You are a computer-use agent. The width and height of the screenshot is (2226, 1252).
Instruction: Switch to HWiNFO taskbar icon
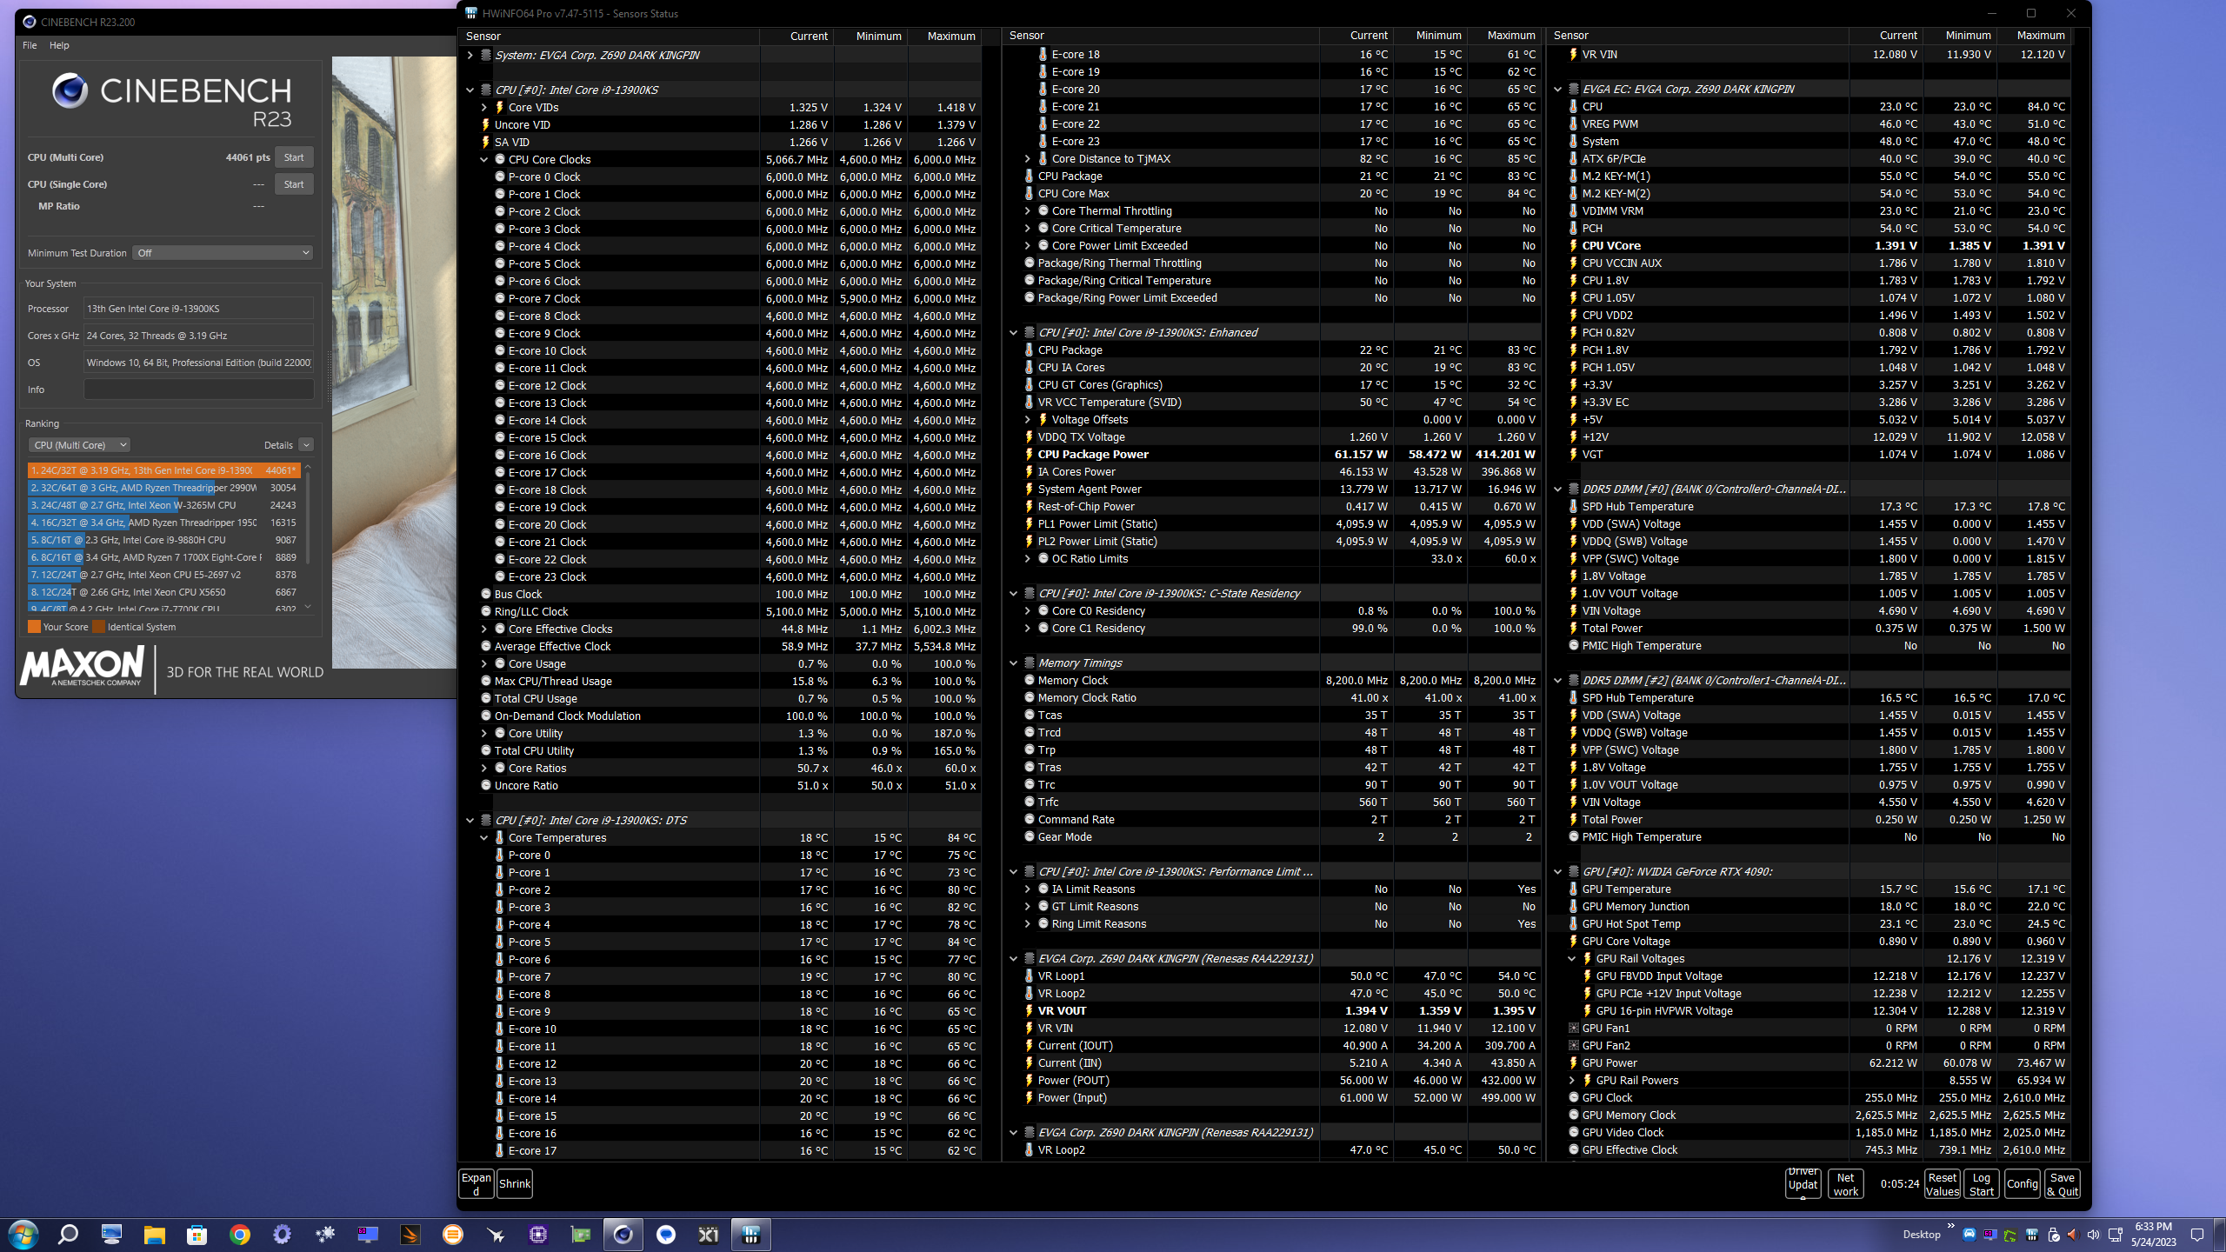pos(751,1234)
